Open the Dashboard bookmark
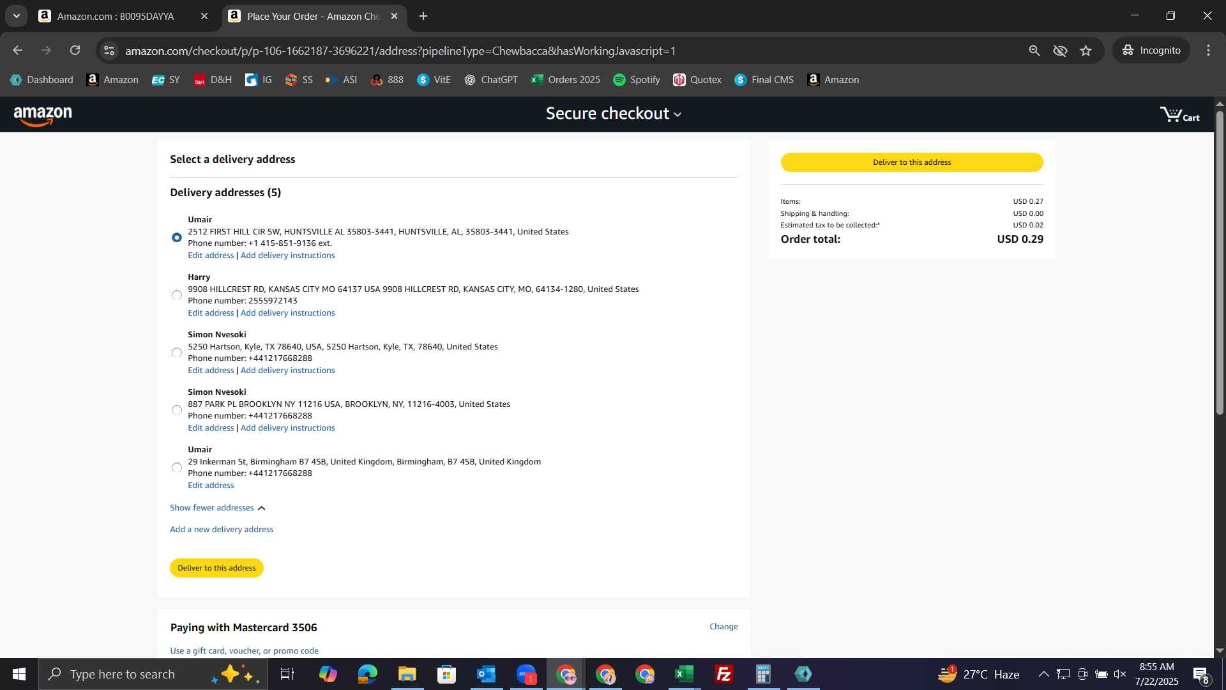The width and height of the screenshot is (1226, 690). [x=42, y=80]
